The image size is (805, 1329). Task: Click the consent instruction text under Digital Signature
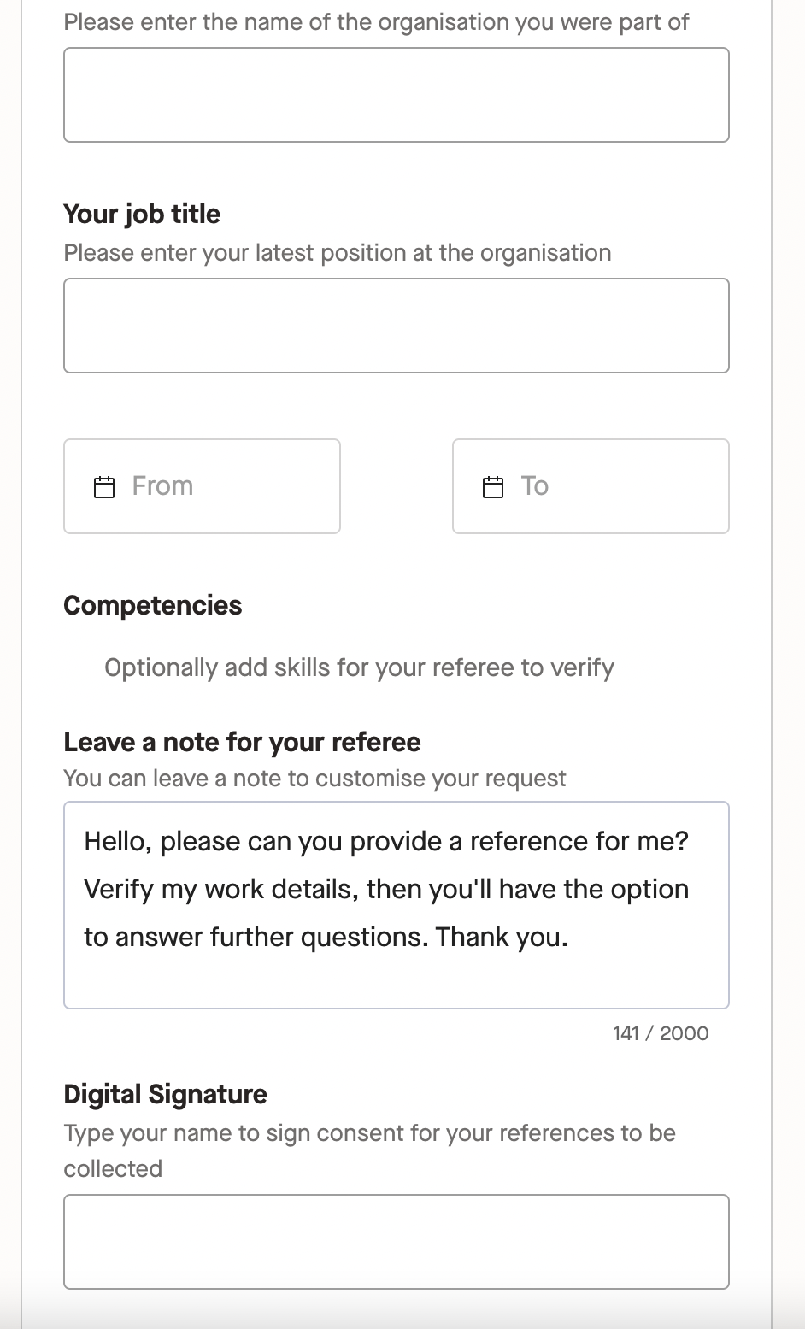pos(369,1150)
